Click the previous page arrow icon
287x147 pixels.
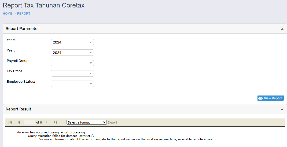tap(19, 122)
